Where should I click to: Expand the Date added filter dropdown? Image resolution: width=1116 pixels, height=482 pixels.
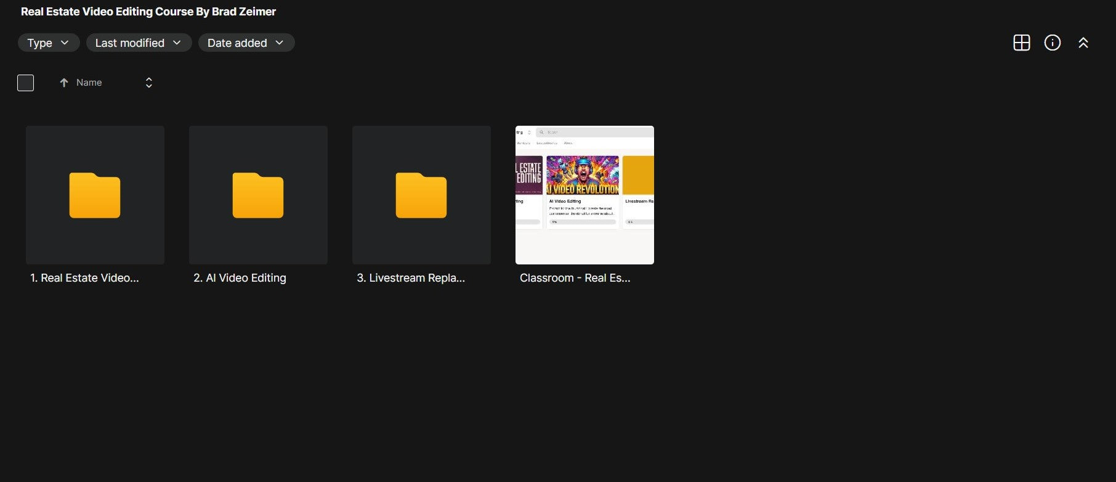click(x=246, y=43)
